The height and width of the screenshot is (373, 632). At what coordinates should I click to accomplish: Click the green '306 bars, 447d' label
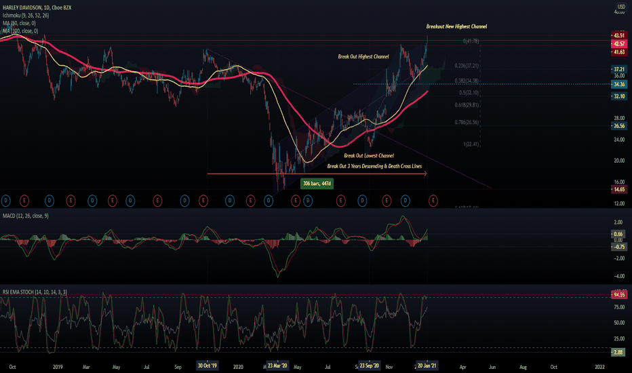tap(317, 184)
